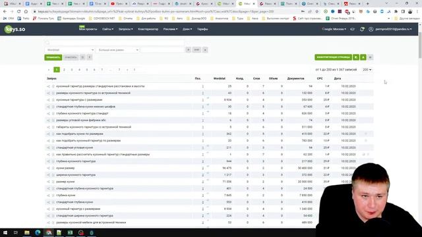The image size is (422, 237).
Task: Click the green Конкурирующие страницы button
Action: [333, 57]
